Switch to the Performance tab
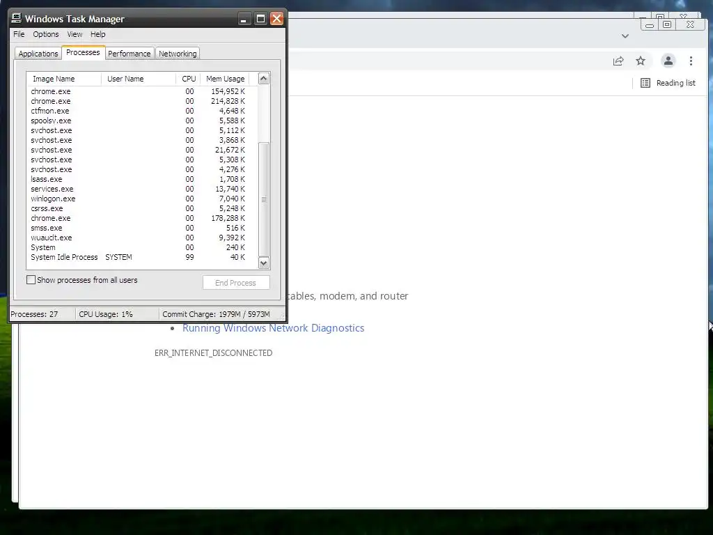Screen dimensions: 713x535 coord(129,54)
